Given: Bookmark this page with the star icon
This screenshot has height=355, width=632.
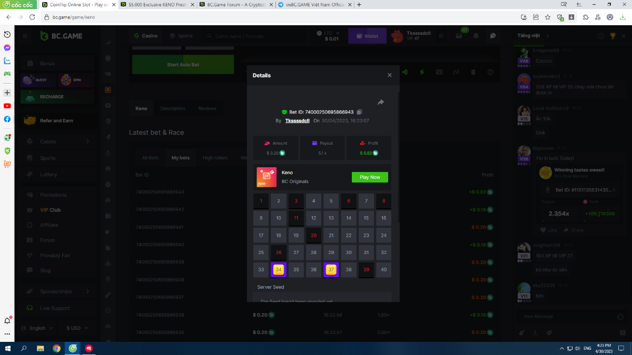Looking at the screenshot, I should 548,17.
